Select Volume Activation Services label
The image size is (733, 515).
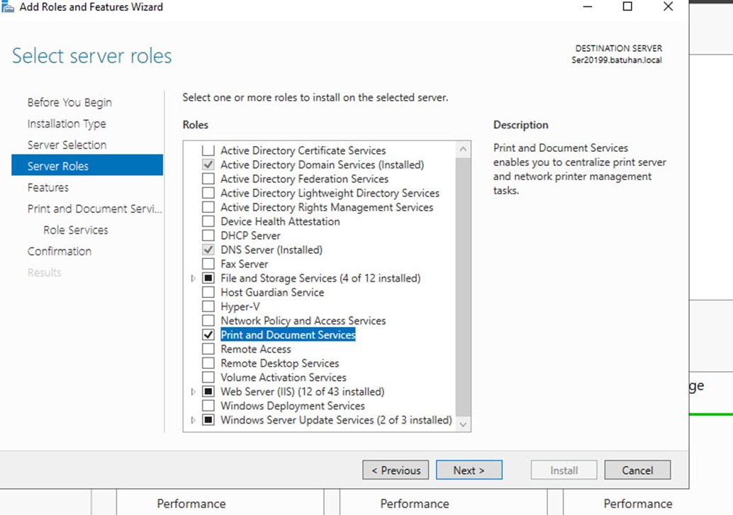tap(284, 377)
